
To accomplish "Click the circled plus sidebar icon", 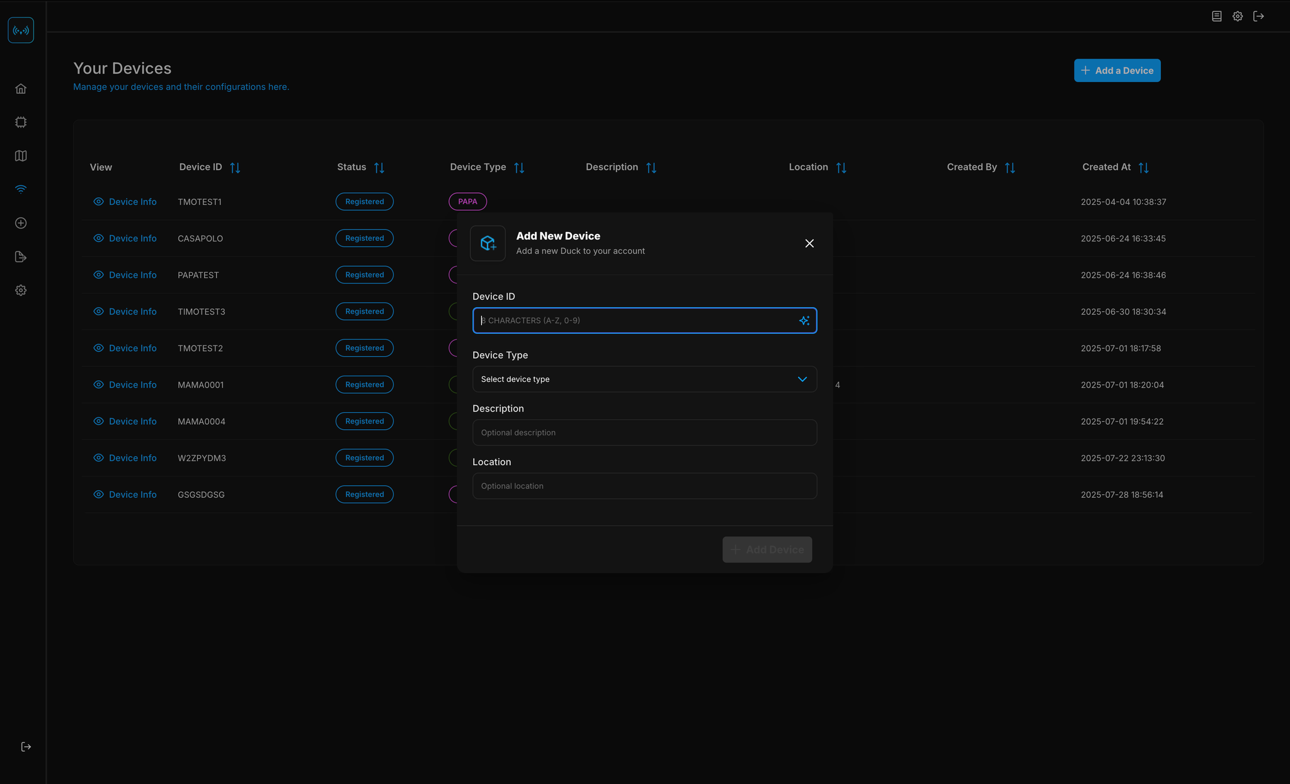I will point(21,223).
